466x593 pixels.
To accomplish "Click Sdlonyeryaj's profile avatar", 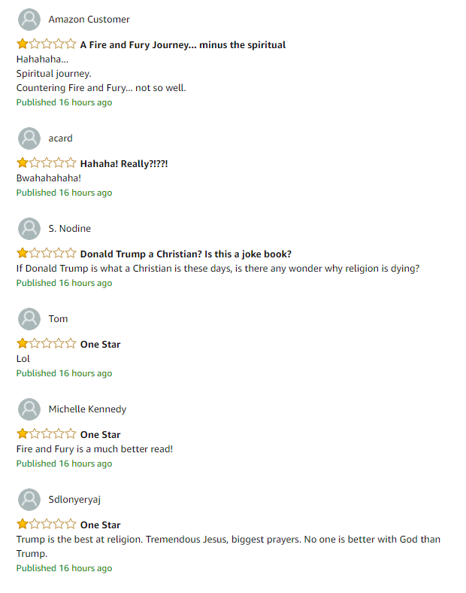I will pyautogui.click(x=29, y=500).
